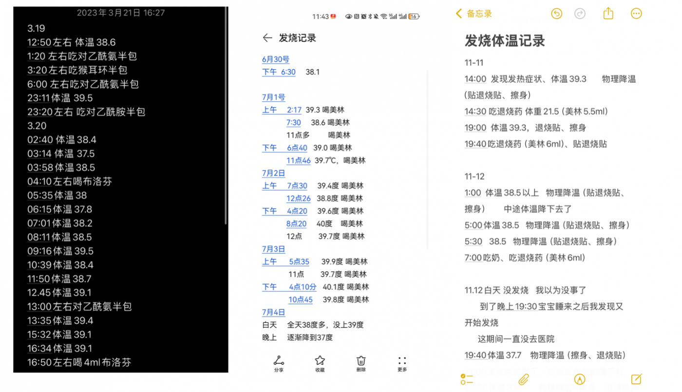682x392 pixels.
Task: Tap the 1:00 time before 体温38.5以上
Action: (473, 193)
